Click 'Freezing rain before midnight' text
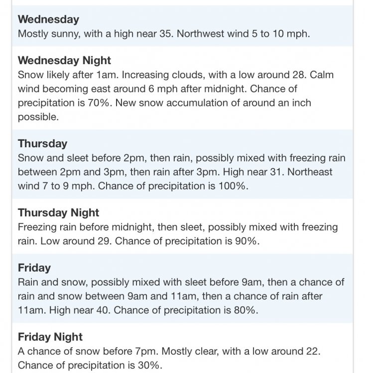The width and height of the screenshot is (365, 373). pos(86,227)
